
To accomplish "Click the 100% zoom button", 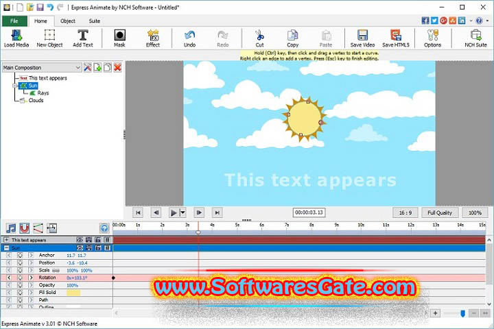I will [x=475, y=212].
